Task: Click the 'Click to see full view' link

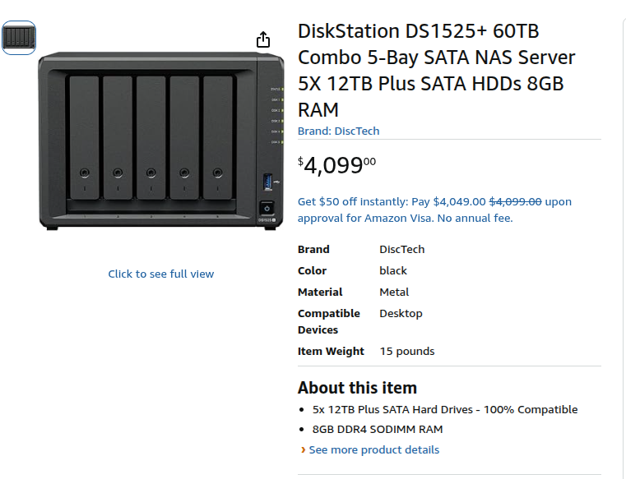Action: tap(161, 274)
